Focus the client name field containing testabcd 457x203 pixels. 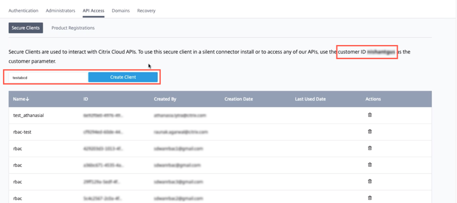[x=48, y=77]
